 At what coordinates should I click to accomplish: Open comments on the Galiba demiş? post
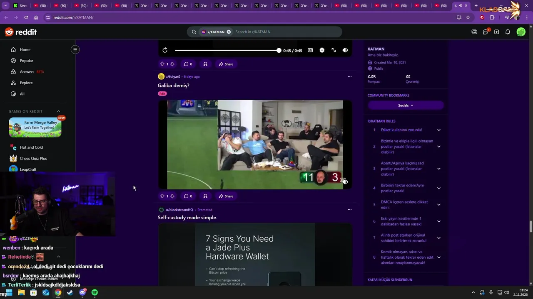(x=188, y=196)
